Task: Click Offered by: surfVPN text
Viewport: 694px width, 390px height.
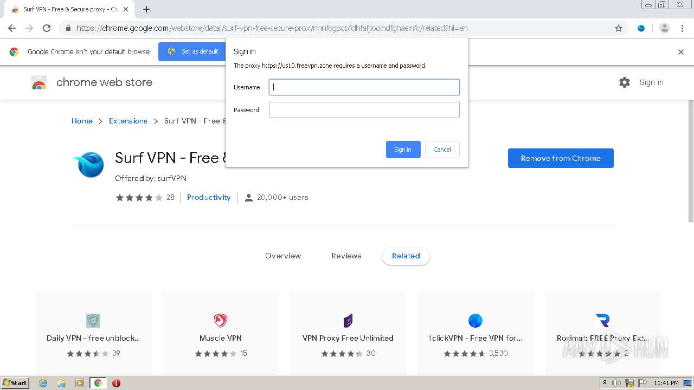Action: (x=151, y=178)
